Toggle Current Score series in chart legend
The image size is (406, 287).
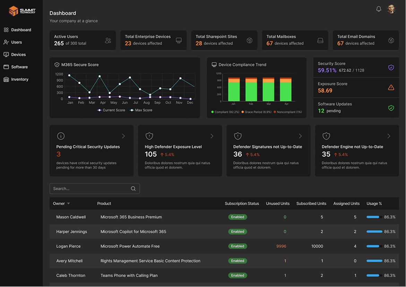[x=111, y=110]
